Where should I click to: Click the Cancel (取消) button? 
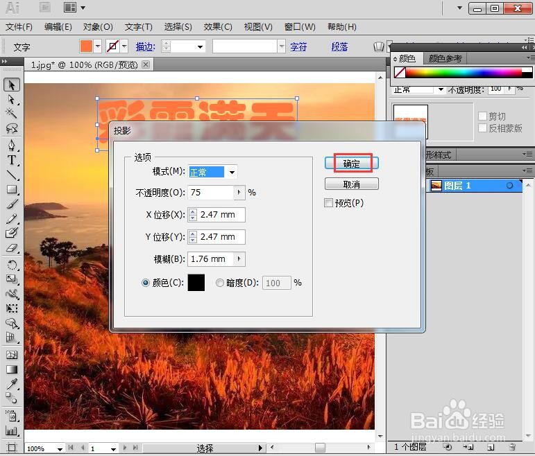pyautogui.click(x=351, y=184)
